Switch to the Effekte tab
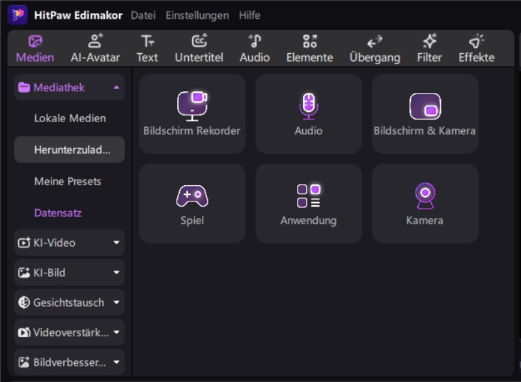Viewport: 521px width, 382px height. (x=476, y=49)
